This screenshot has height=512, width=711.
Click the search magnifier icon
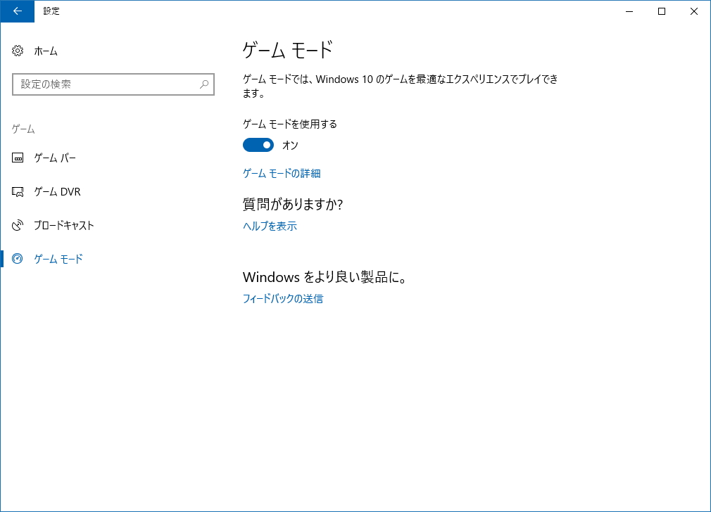point(204,84)
